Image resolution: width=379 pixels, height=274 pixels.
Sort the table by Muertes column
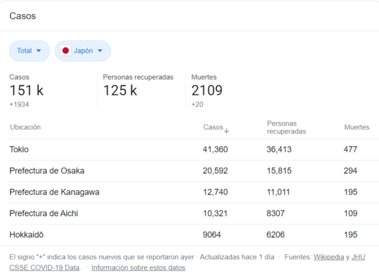(356, 127)
